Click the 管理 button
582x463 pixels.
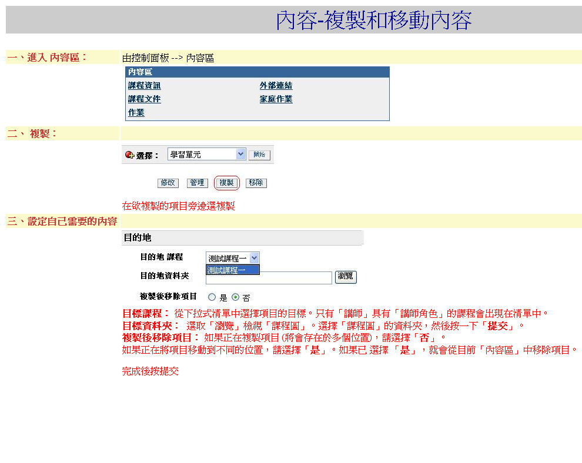(x=197, y=183)
